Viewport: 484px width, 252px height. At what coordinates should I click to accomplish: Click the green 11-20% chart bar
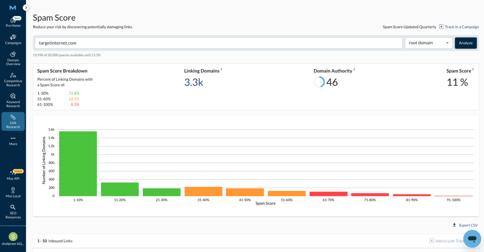tap(120, 189)
